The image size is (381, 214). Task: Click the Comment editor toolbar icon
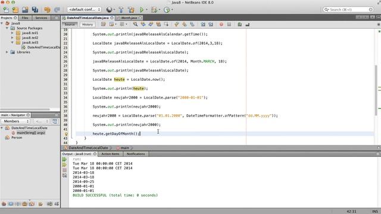coord(239,24)
